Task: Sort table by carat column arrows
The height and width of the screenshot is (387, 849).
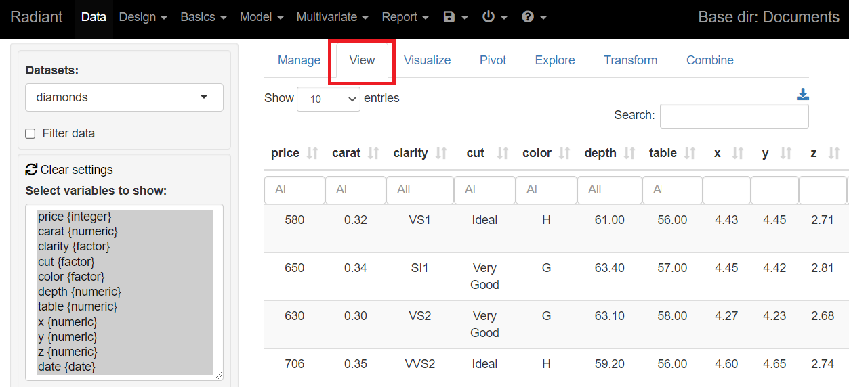Action: pyautogui.click(x=373, y=154)
